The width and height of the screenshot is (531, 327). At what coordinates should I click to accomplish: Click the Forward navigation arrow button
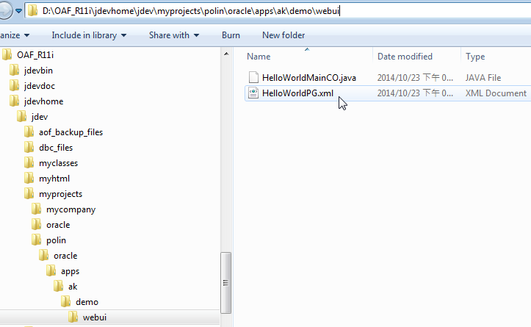4,11
